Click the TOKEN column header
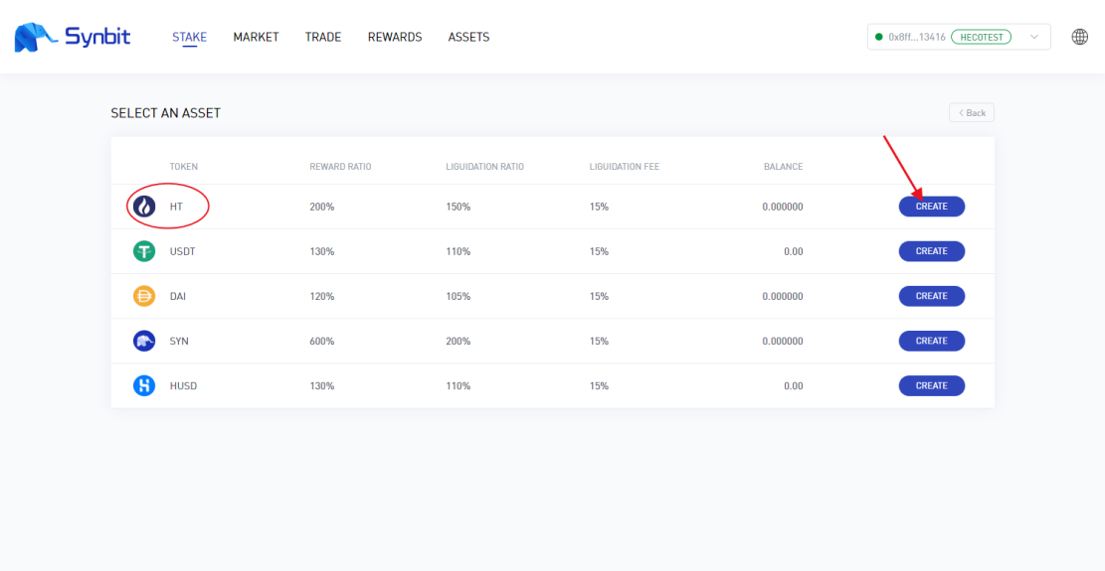 [x=184, y=167]
